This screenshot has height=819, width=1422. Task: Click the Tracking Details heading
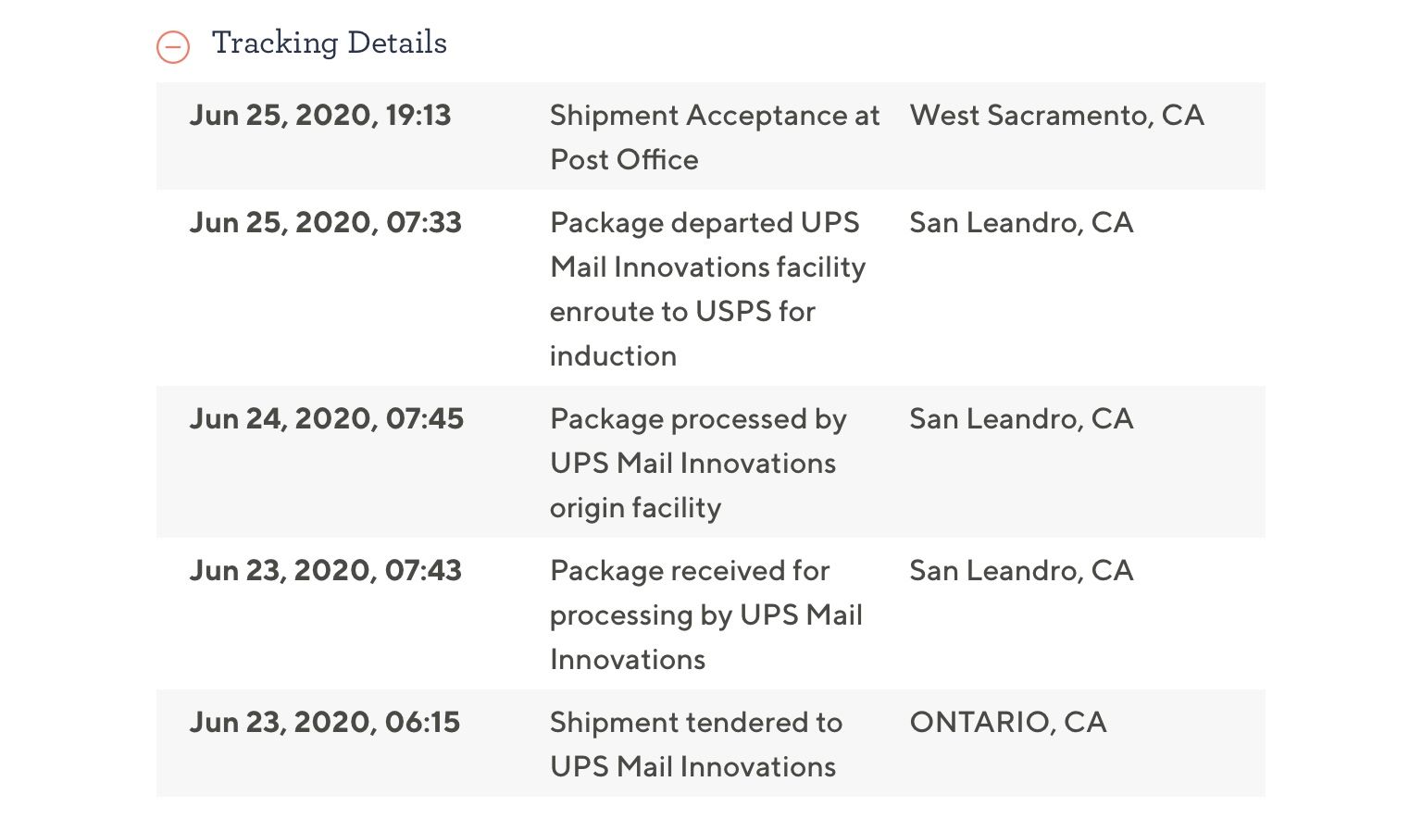pyautogui.click(x=329, y=43)
